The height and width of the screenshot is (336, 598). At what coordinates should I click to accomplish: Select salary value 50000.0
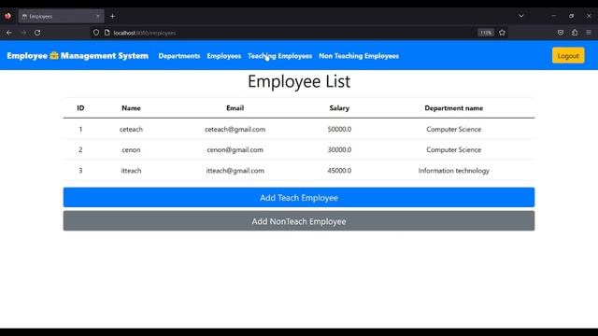tap(339, 129)
